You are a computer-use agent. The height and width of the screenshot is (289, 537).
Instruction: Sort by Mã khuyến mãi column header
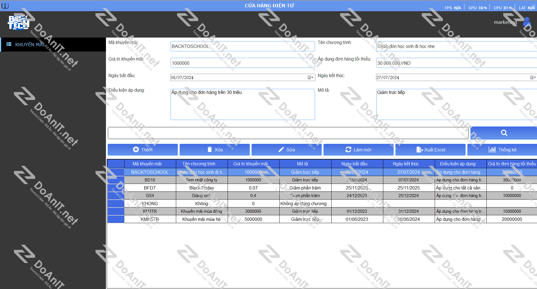(147, 164)
